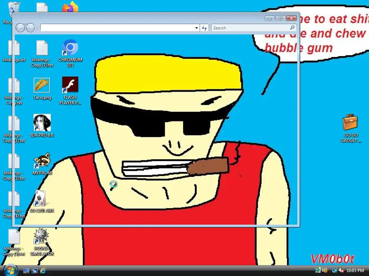This screenshot has width=369, height=276.
Task: Launch the MYPAL 68 raccoon shortcut
Action: point(42,164)
